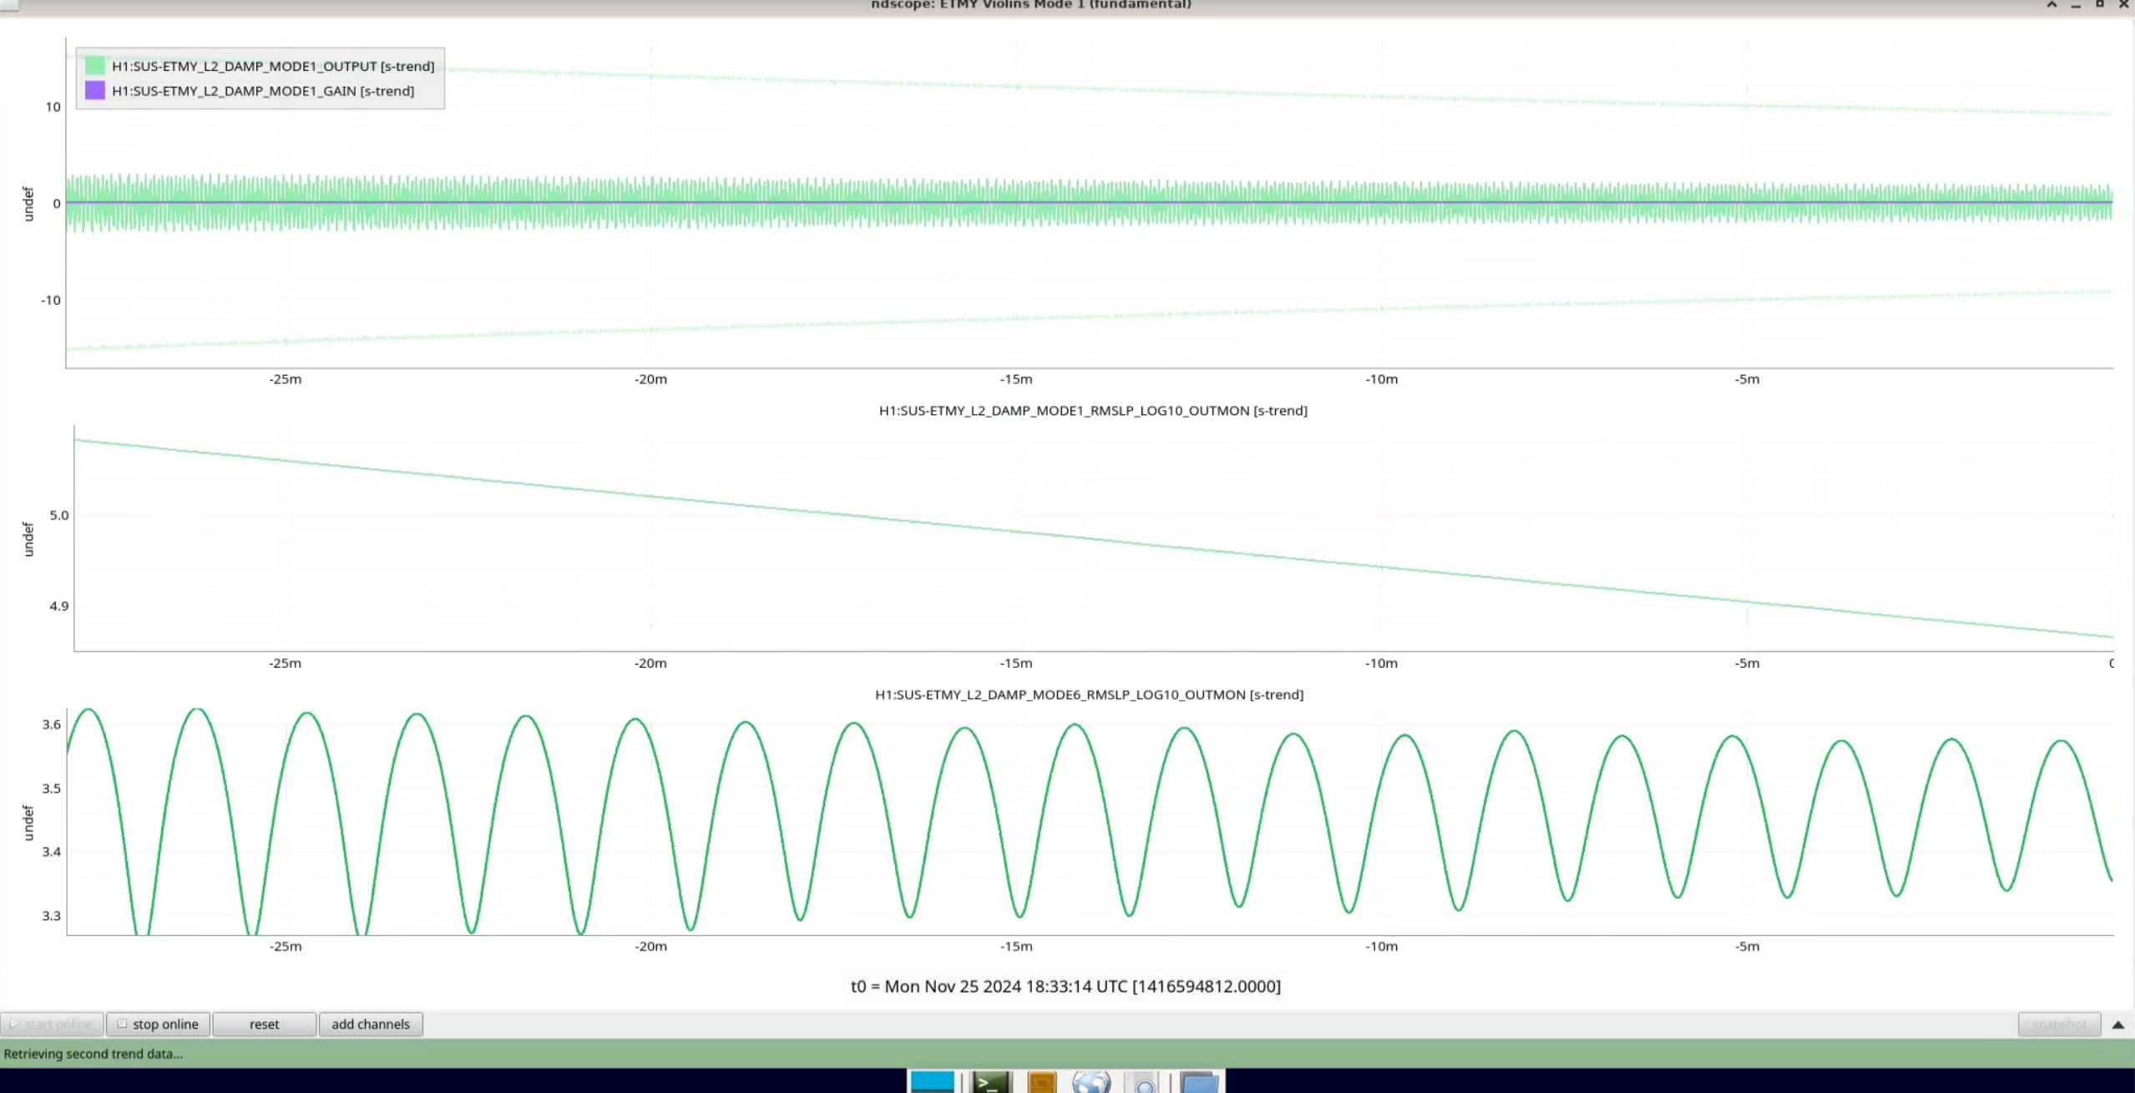Click the first peak of the MODE6 oscillating trace

point(89,711)
